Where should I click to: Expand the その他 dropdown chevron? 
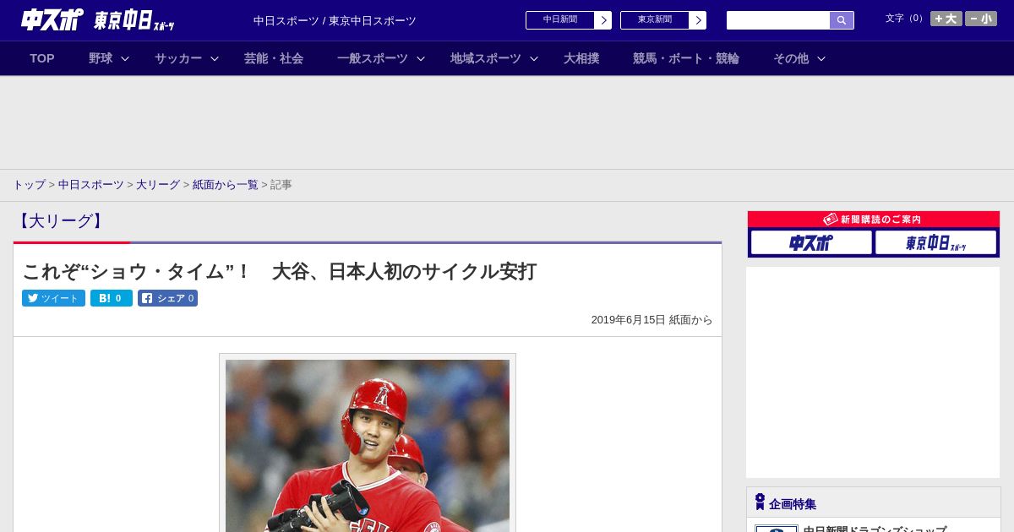pyautogui.click(x=821, y=58)
